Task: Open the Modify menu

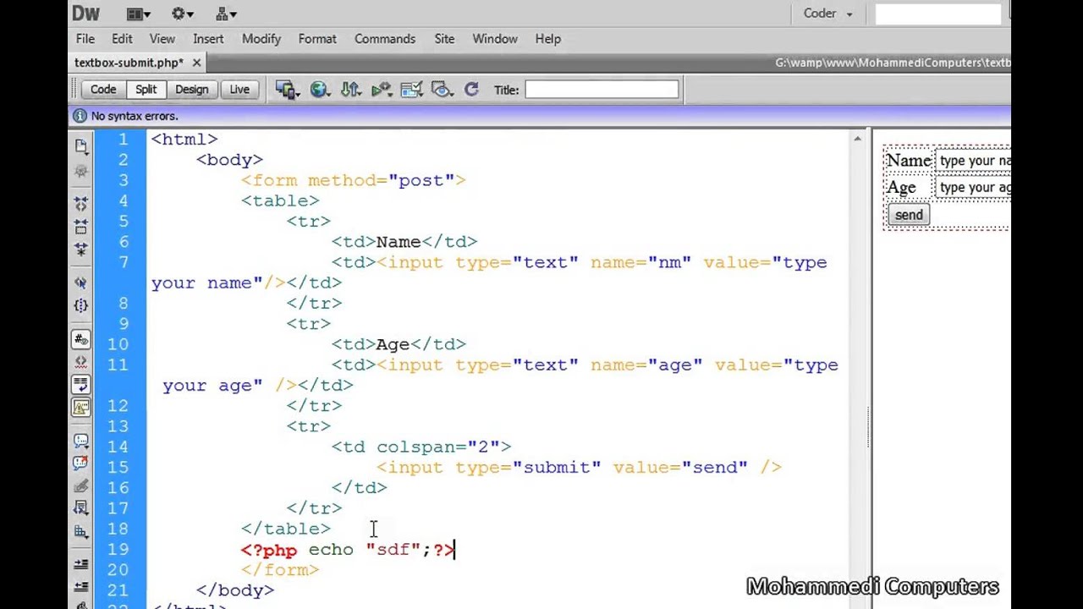Action: pyautogui.click(x=261, y=39)
